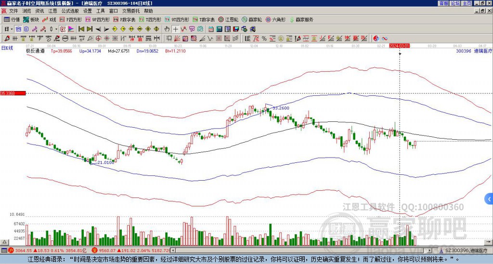Image resolution: width=493 pixels, height=264 pixels.
Task: Click the Tp=39.8566 value
Action: click(x=61, y=51)
